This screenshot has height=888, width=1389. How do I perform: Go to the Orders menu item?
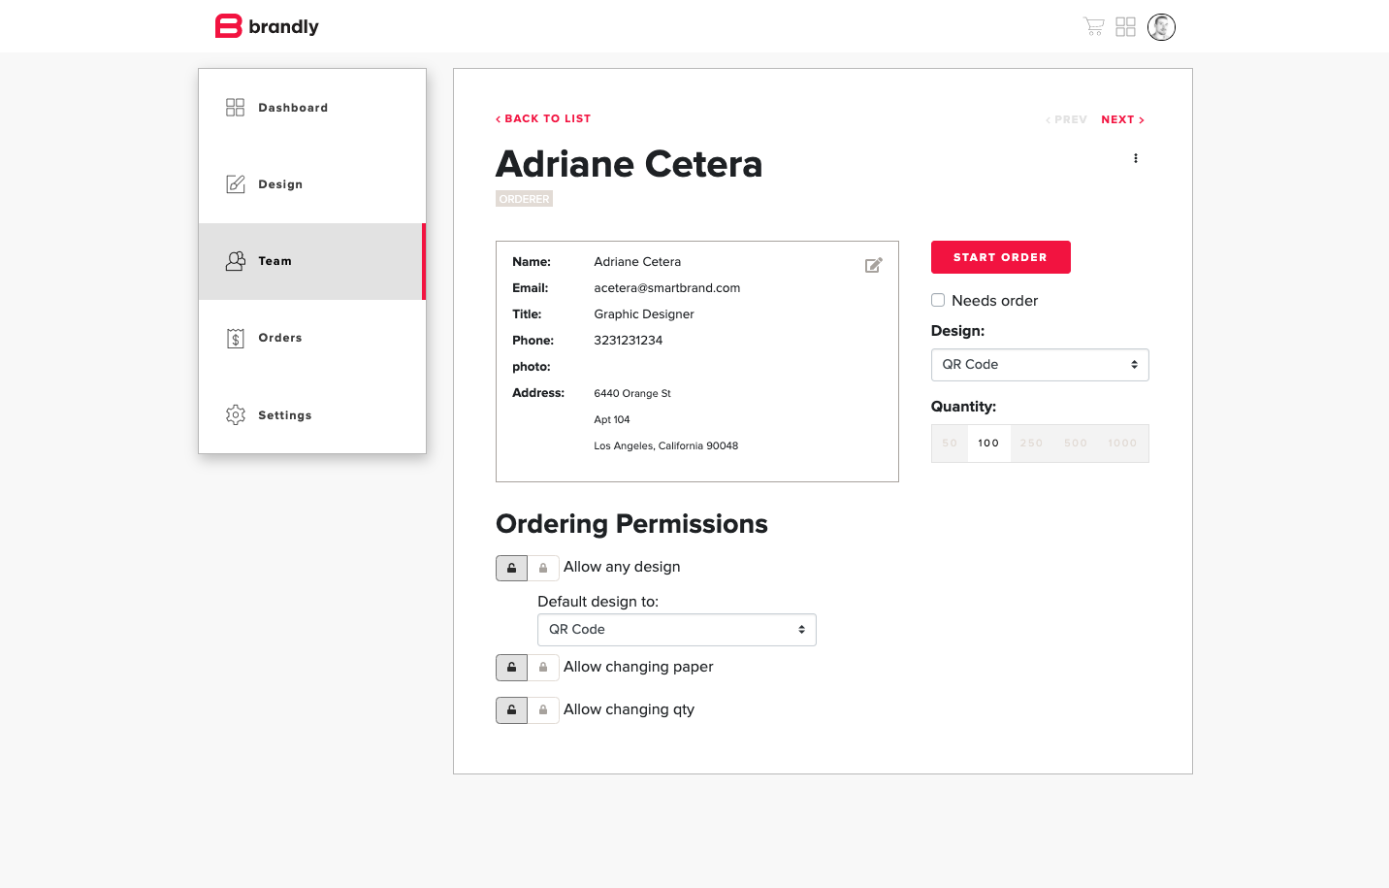pyautogui.click(x=280, y=338)
